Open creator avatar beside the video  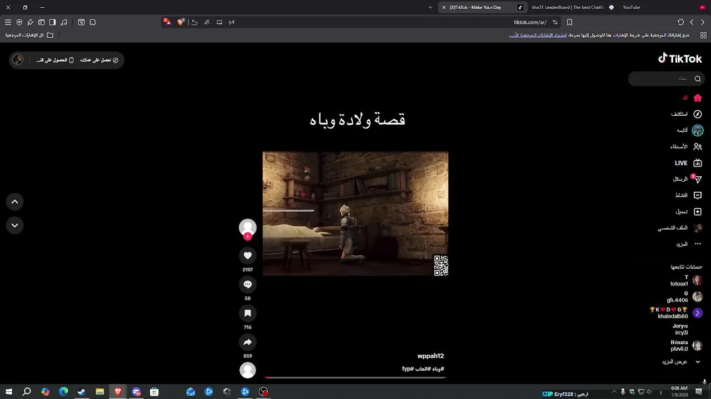[248, 227]
